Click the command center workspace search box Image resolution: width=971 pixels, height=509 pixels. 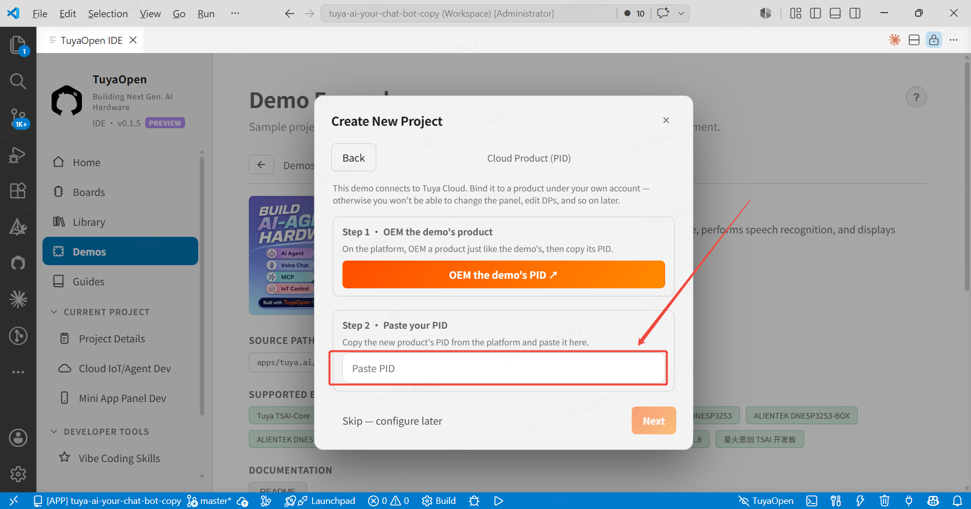(x=468, y=14)
